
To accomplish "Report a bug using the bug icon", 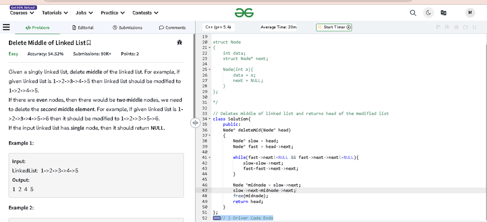I will [180, 43].
